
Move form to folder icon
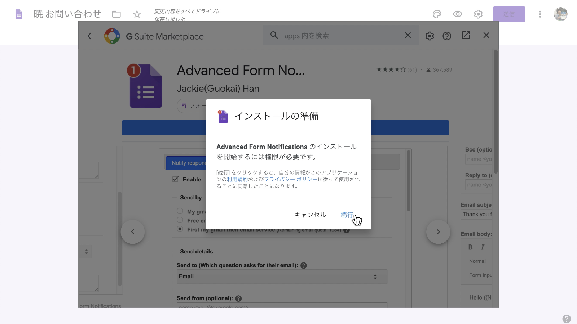pos(116,14)
